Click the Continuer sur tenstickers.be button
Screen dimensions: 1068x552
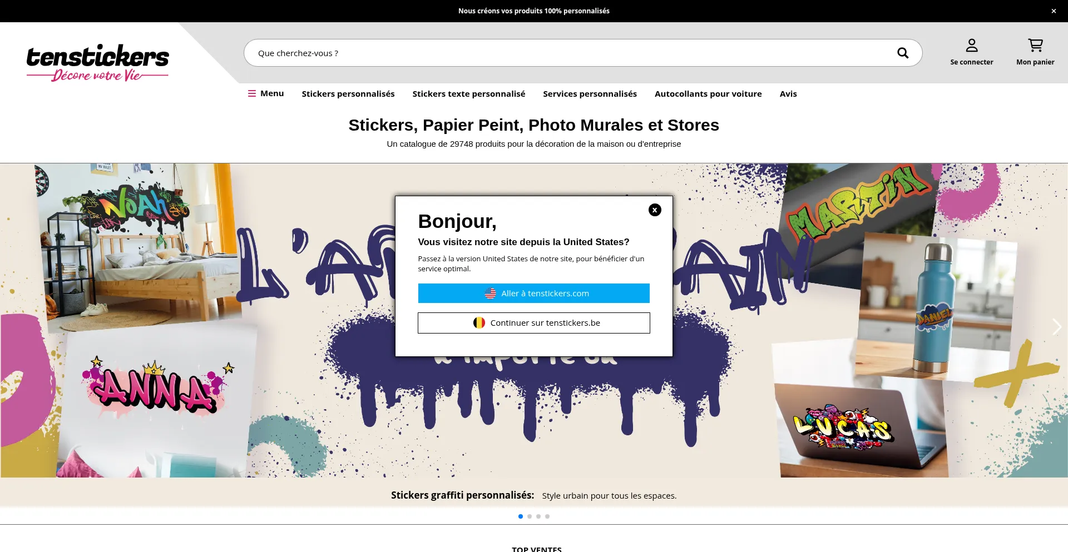(533, 322)
